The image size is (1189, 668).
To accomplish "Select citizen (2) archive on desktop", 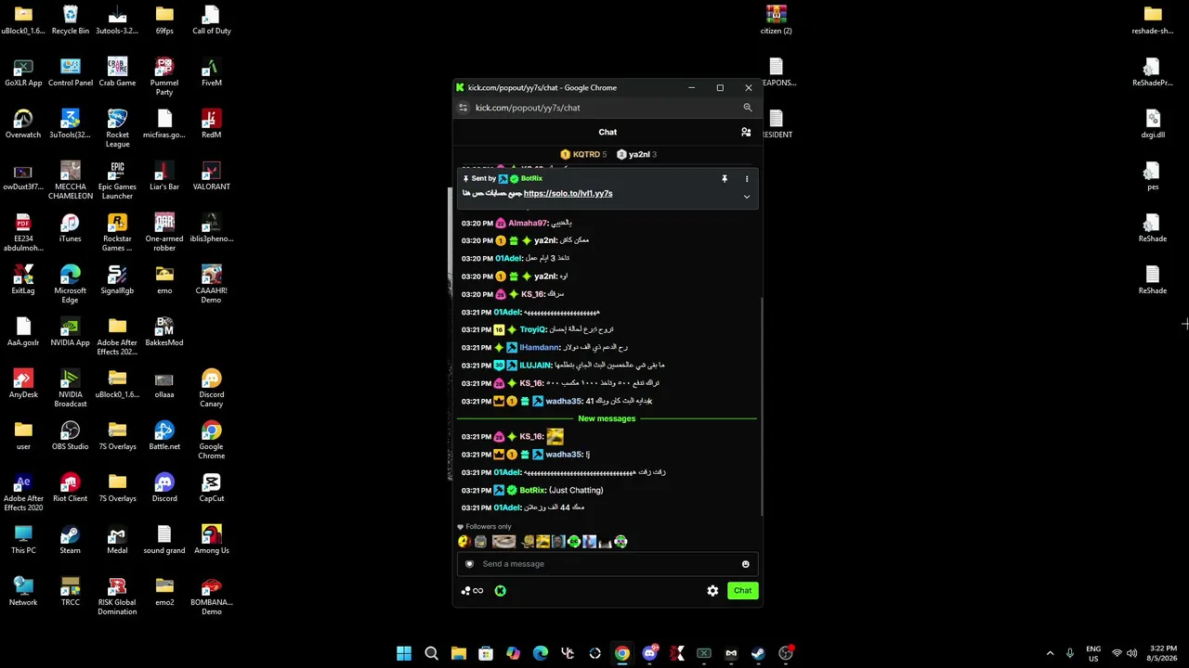I will (x=777, y=19).
